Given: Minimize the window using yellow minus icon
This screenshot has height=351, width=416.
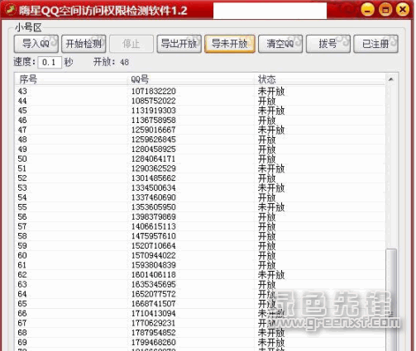Looking at the screenshot, I should coord(367,10).
